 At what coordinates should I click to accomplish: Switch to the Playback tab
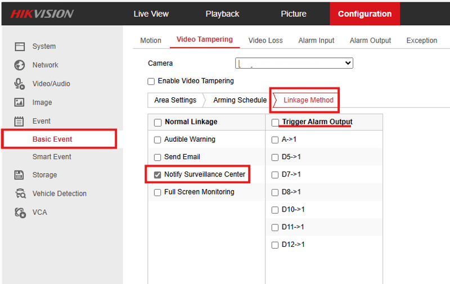pos(222,13)
